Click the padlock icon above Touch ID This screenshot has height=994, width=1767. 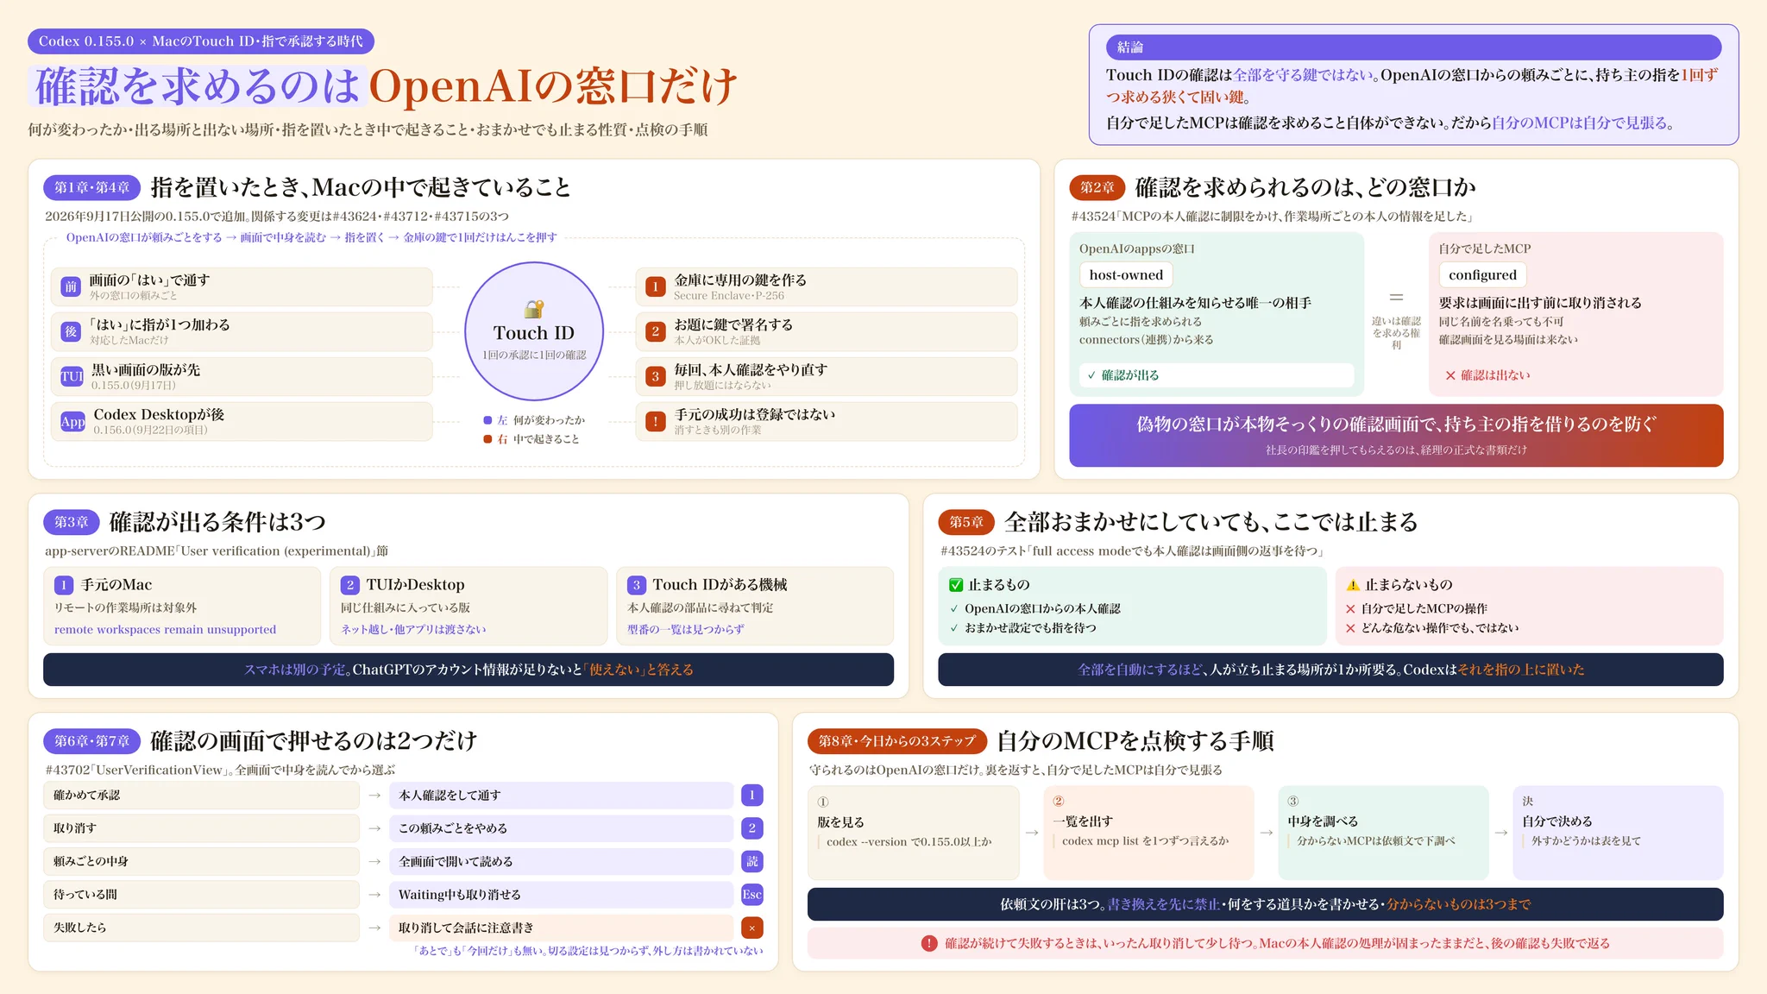coord(534,308)
